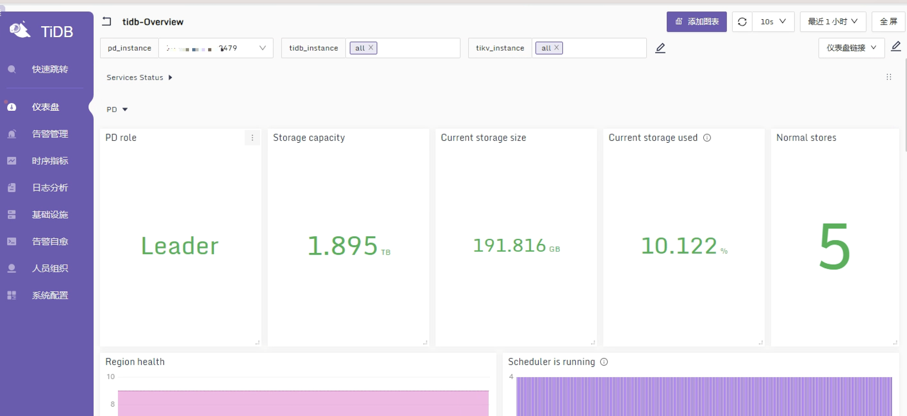907x416 pixels.
Task: Open 告警管理 in the sidebar
Action: (x=50, y=134)
